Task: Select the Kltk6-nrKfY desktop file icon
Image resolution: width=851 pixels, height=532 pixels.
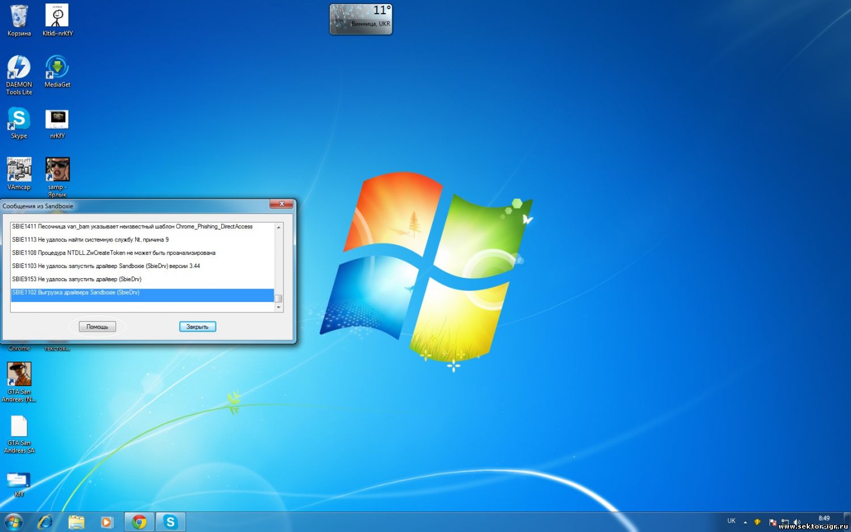Action: pyautogui.click(x=57, y=20)
